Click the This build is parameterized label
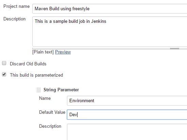Viewport: 187px width, 140px height. 36,75
